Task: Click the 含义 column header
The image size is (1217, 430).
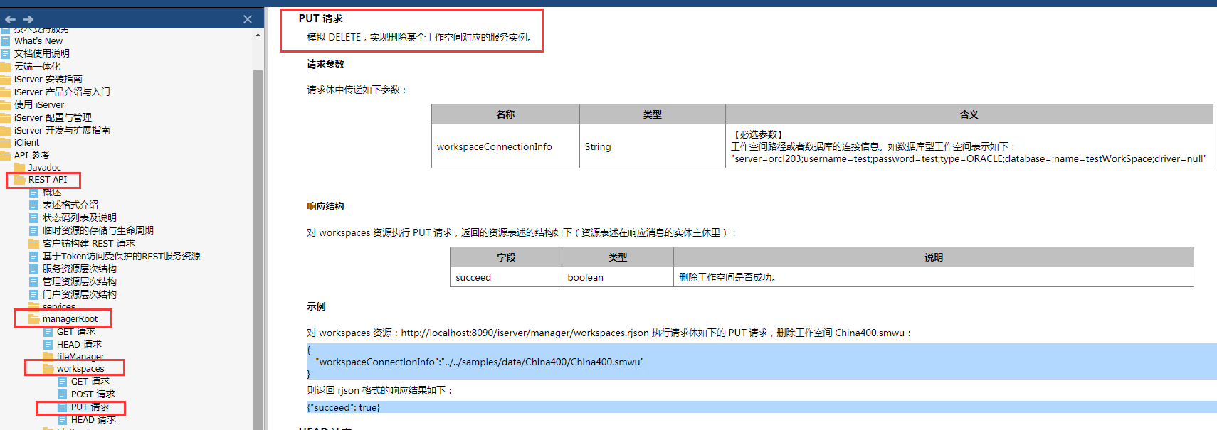Action: pos(969,114)
